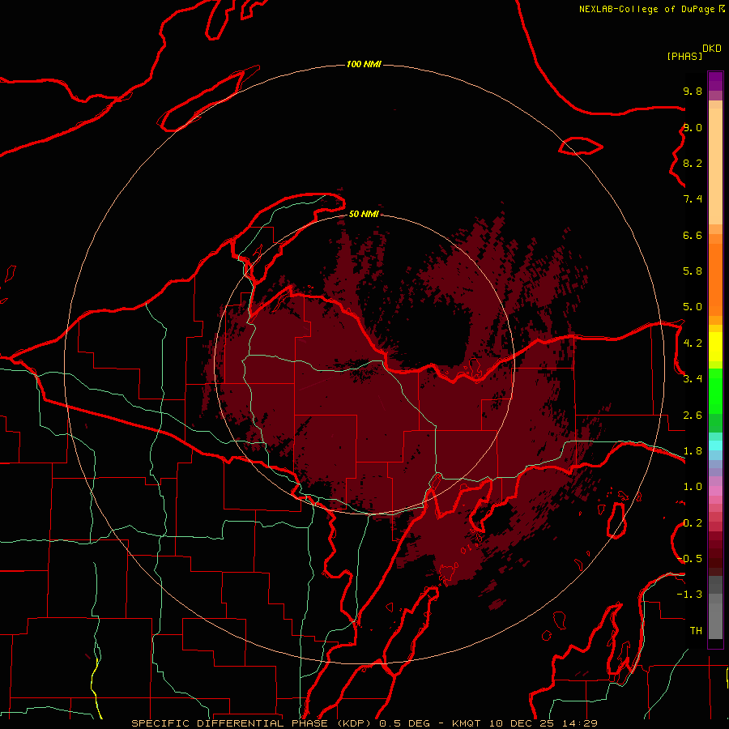This screenshot has height=729, width=729.
Task: Click the 1.0 scale value
Action: (x=693, y=487)
